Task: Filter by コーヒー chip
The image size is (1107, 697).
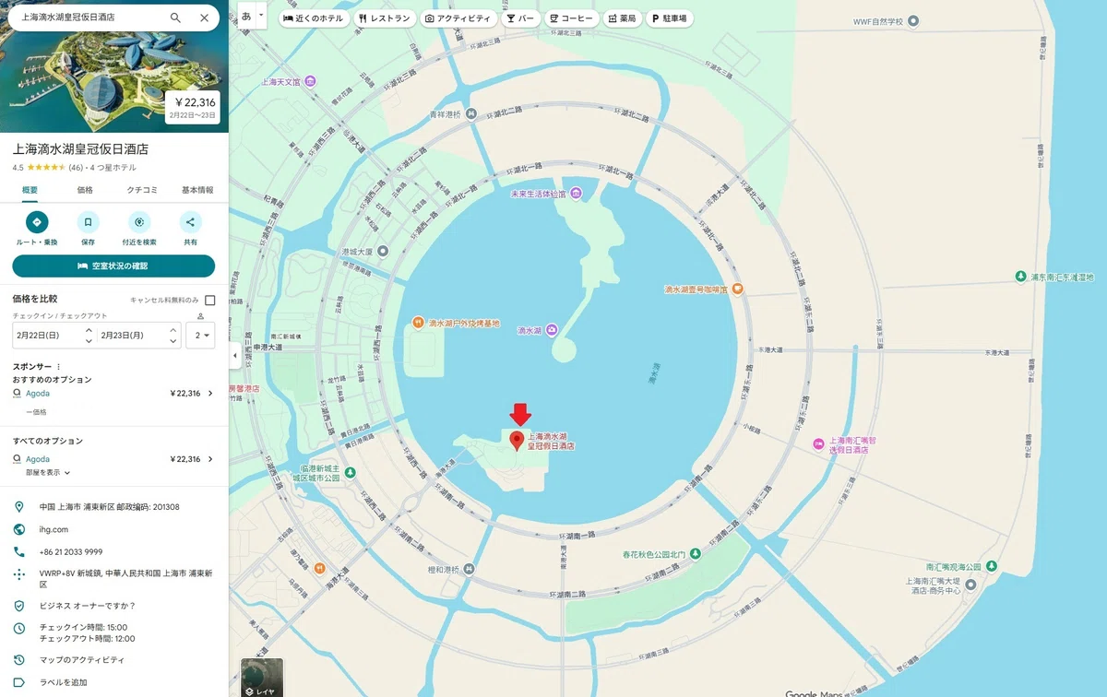Action: pos(571,18)
